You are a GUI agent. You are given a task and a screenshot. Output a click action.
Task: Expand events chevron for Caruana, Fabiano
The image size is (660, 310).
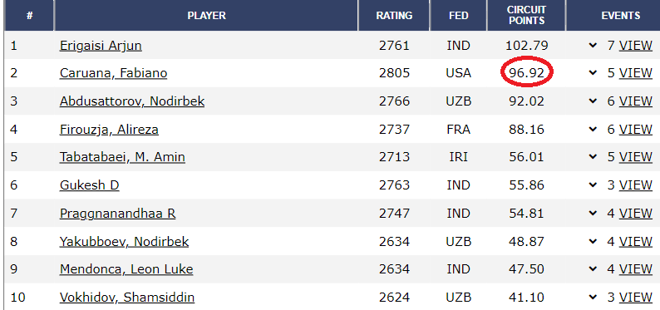[593, 73]
